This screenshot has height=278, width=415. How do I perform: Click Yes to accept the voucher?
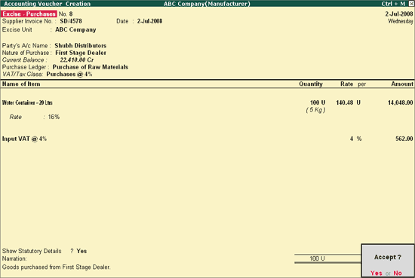pos(376,273)
